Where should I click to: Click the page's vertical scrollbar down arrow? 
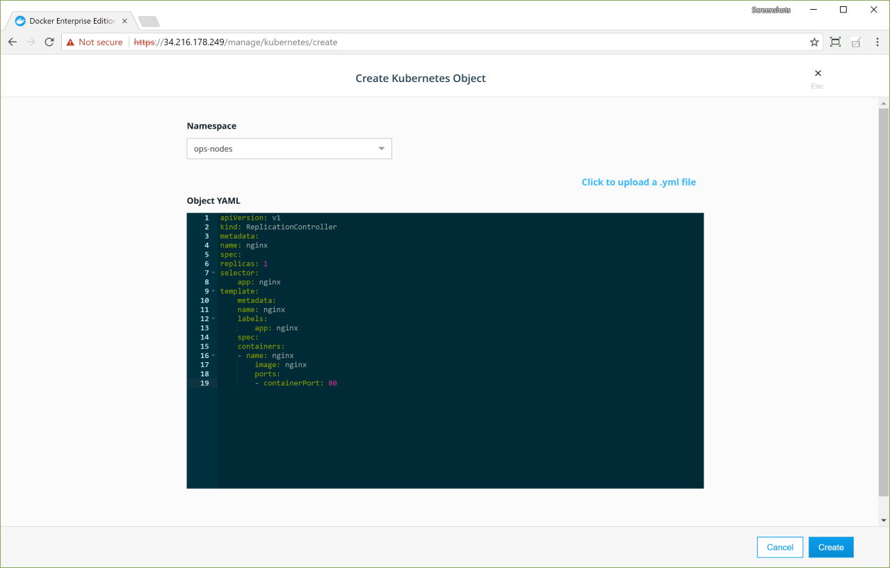pos(884,520)
